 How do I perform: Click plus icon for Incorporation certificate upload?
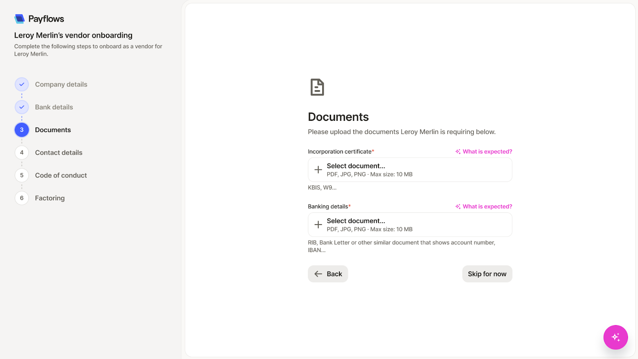(318, 170)
